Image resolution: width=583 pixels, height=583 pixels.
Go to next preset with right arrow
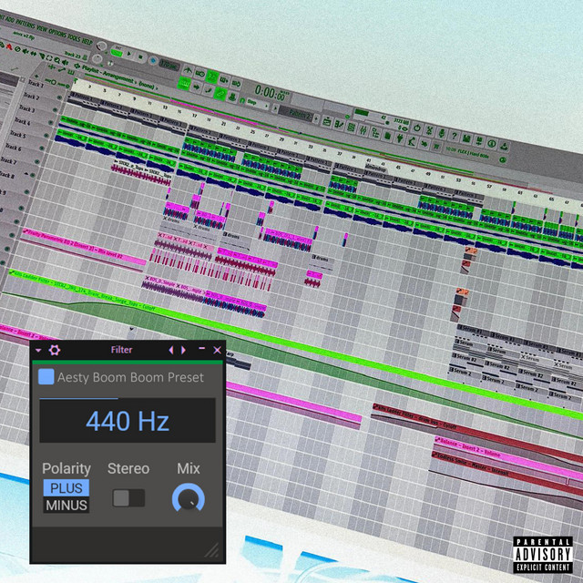(x=184, y=350)
